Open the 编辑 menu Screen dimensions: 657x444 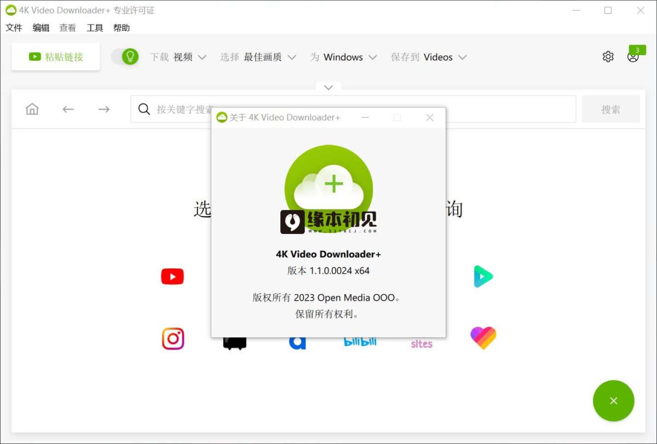click(x=41, y=28)
